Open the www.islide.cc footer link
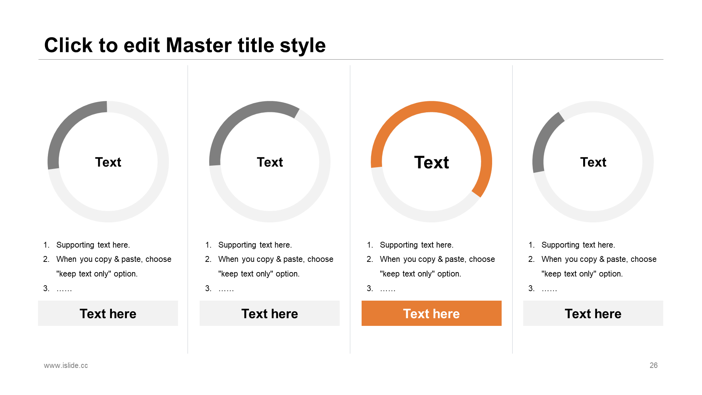The image size is (702, 395). pos(66,365)
